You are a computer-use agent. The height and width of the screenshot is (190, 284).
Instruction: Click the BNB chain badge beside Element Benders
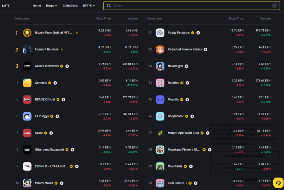[x=62, y=49]
